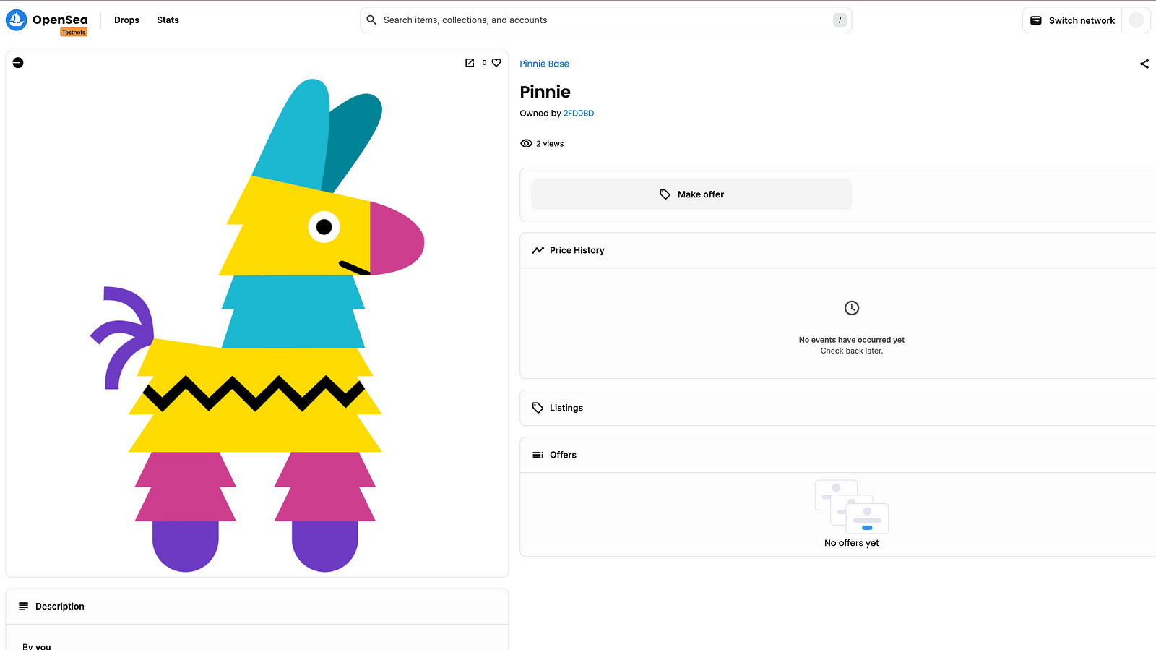This screenshot has width=1156, height=650.
Task: Favorite the Pinnie item with the heart
Action: pyautogui.click(x=496, y=63)
